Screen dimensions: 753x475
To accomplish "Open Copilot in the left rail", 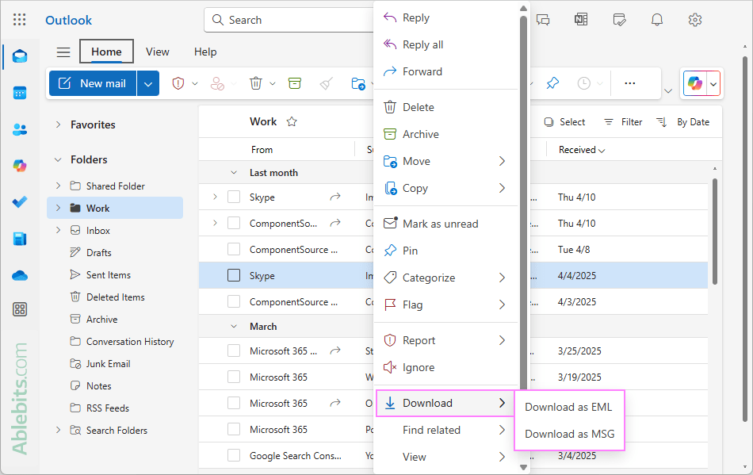I will pos(20,166).
